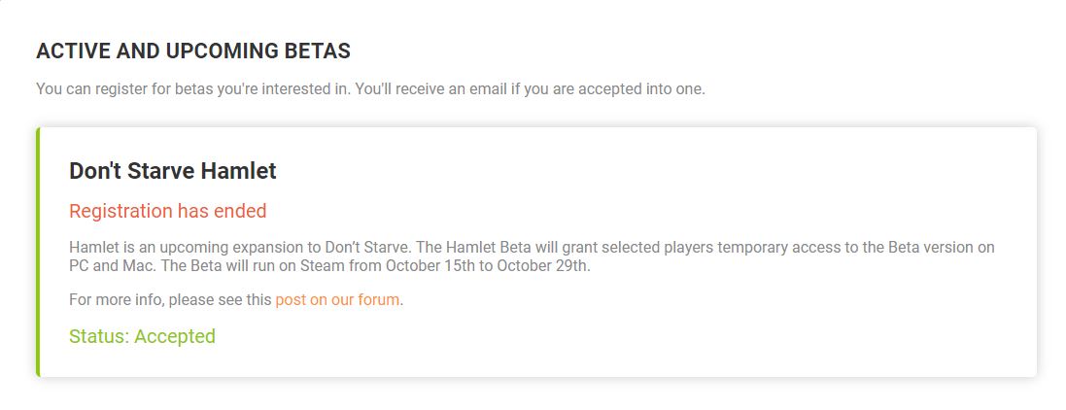Click the "Don't Starve Hamlet" card title
This screenshot has height=410, width=1066.
173,171
